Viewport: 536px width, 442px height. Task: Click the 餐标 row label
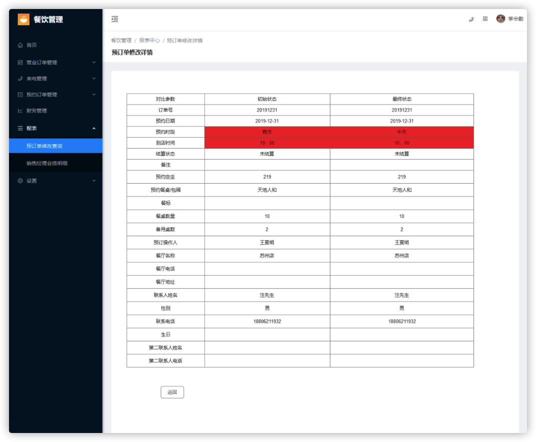(x=166, y=203)
